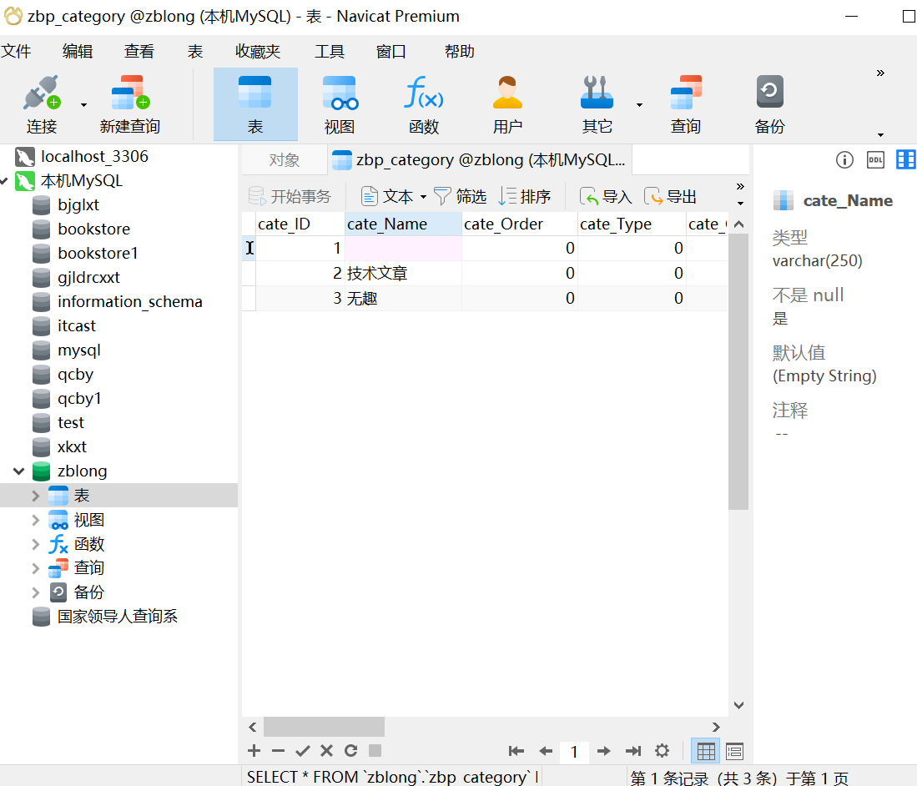Select the localhost_3306 connection
Image resolution: width=917 pixels, height=786 pixels.
[94, 157]
